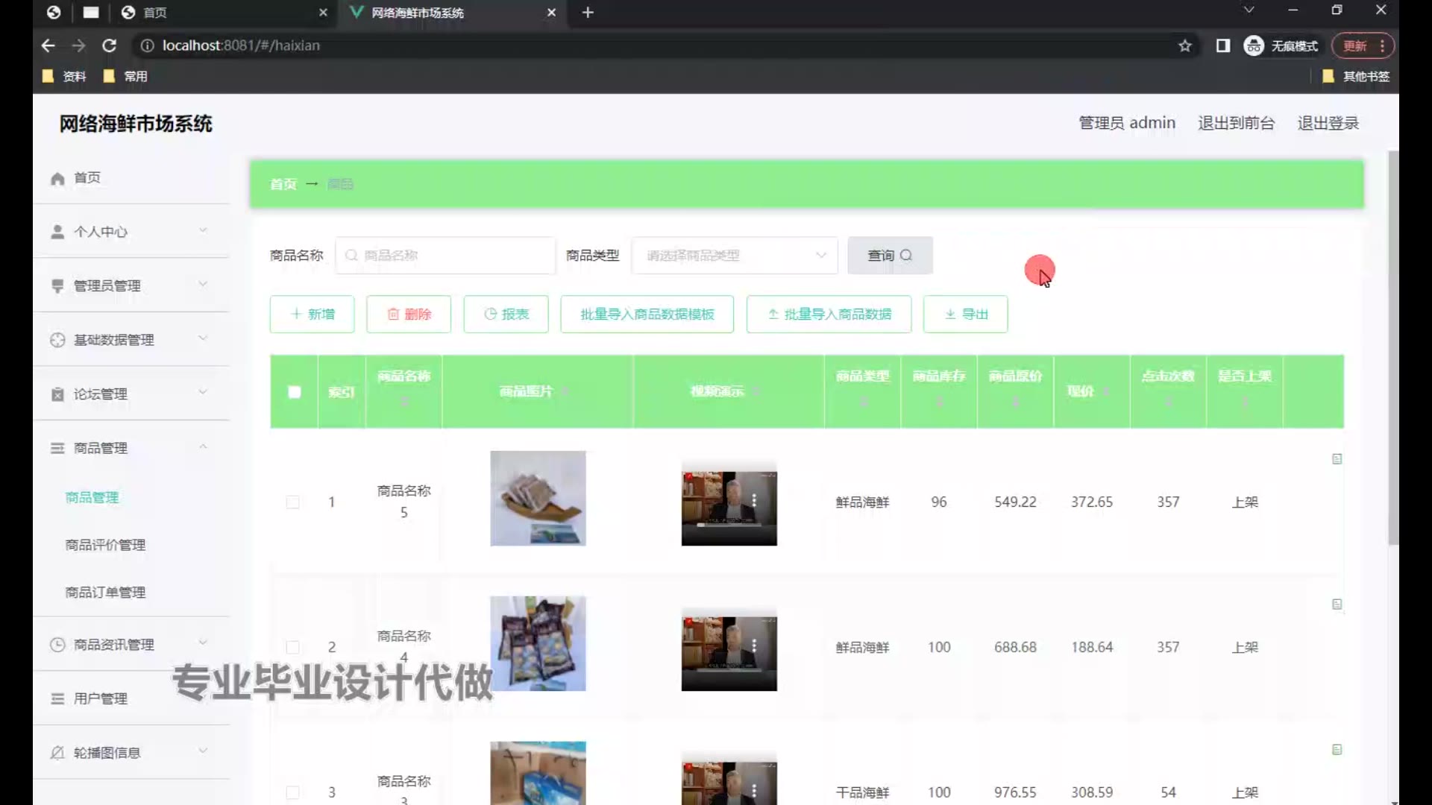This screenshot has height=805, width=1432.
Task: Click detail icon at right of row 2
Action: click(x=1337, y=604)
